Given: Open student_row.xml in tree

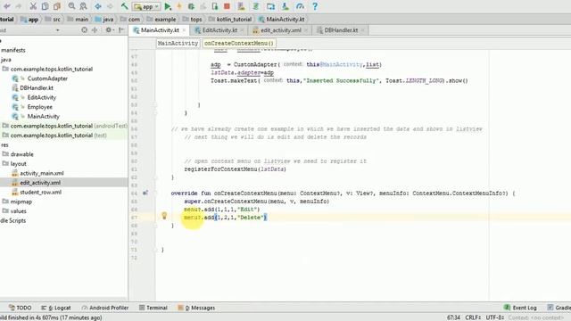Looking at the screenshot, I should point(37,193).
